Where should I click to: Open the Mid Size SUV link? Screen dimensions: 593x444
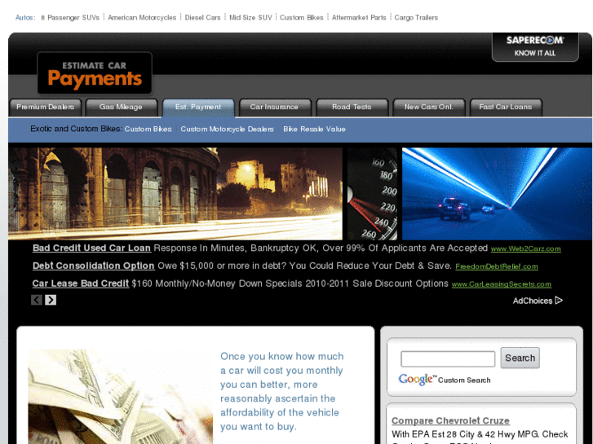(x=250, y=18)
